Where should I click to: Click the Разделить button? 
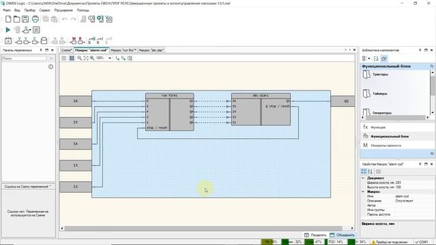(x=315, y=235)
